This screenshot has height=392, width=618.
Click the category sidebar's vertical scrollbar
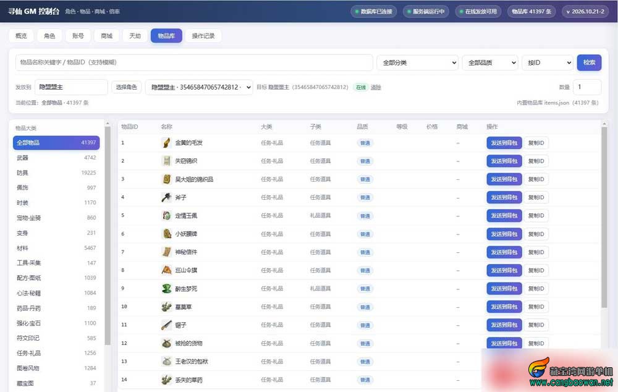[x=108, y=236]
